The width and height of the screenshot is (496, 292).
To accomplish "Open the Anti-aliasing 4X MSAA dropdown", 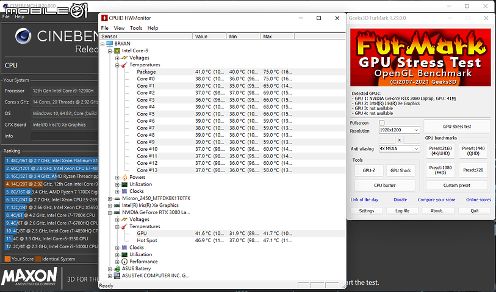I will click(399, 149).
